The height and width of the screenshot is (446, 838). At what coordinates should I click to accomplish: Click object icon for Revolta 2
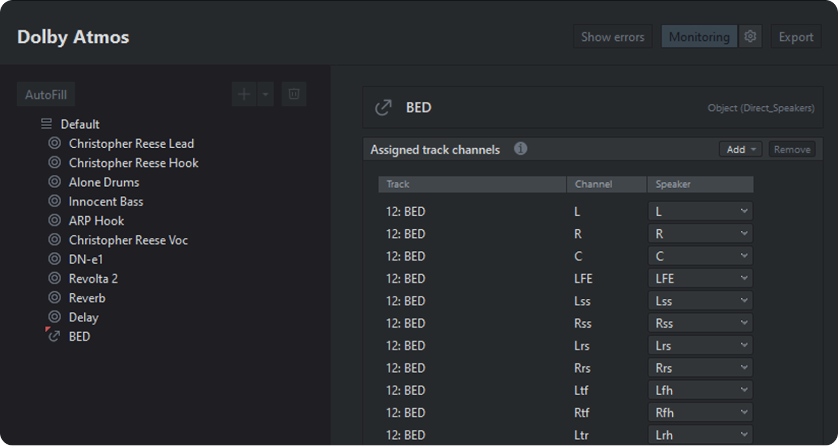[x=55, y=278]
